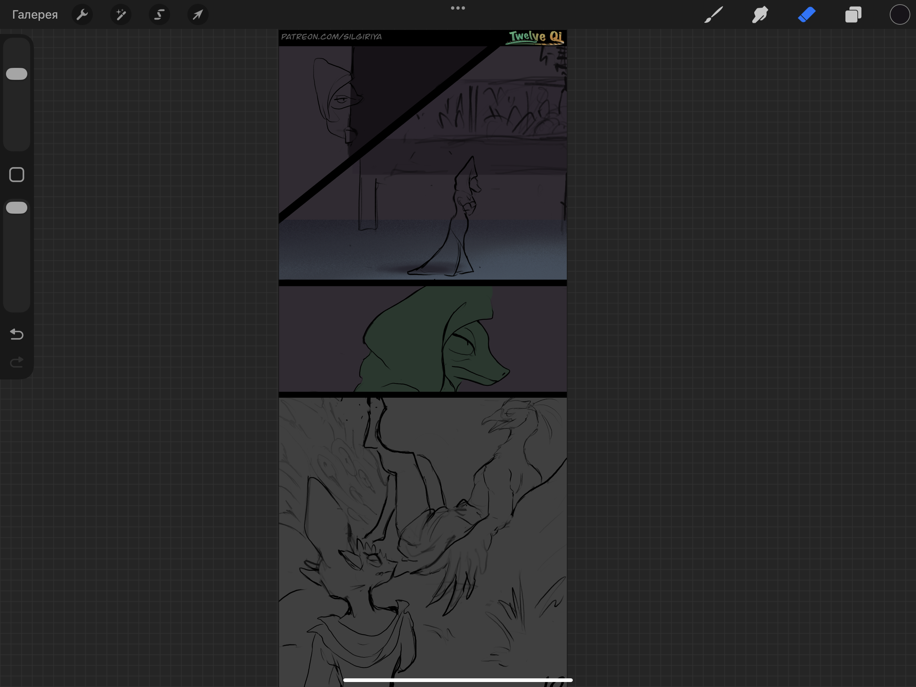Image resolution: width=916 pixels, height=687 pixels.
Task: Tap the three-dot multitasking menu
Action: pyautogui.click(x=458, y=8)
